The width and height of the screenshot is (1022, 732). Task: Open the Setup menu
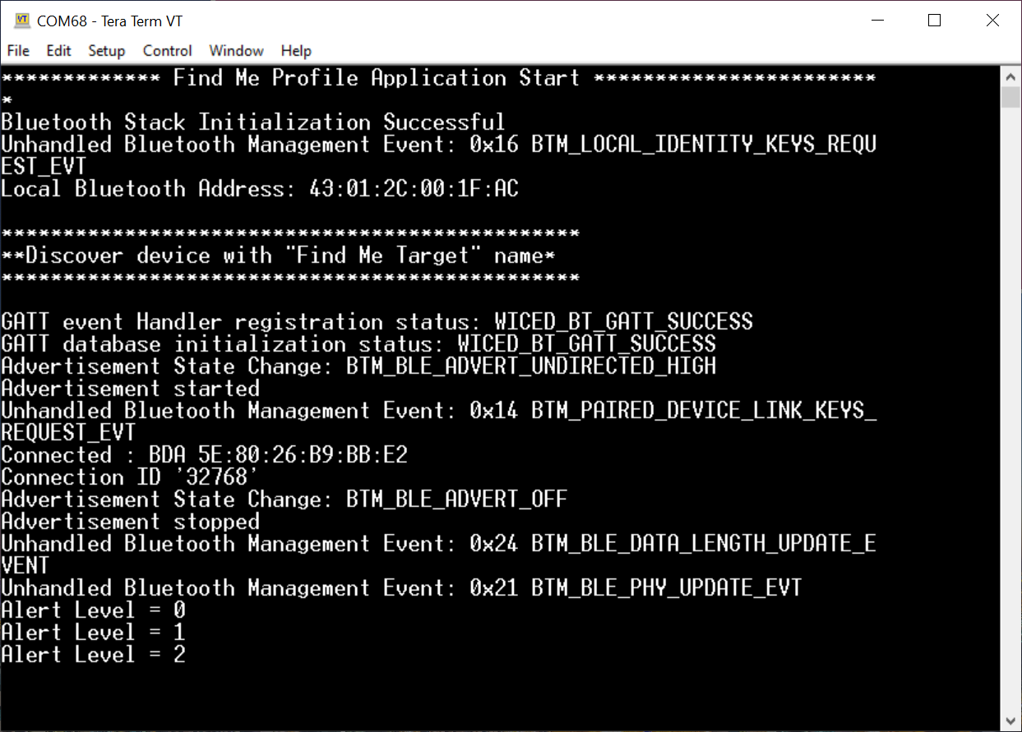click(106, 51)
